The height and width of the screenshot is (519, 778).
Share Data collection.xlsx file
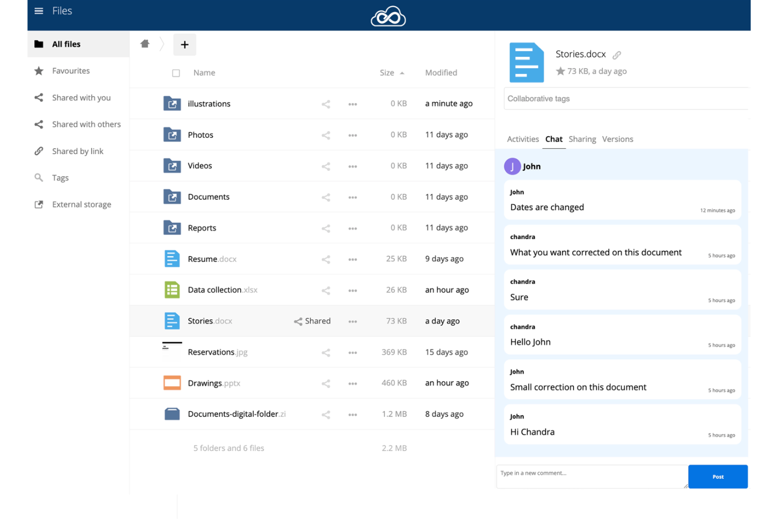pos(326,290)
